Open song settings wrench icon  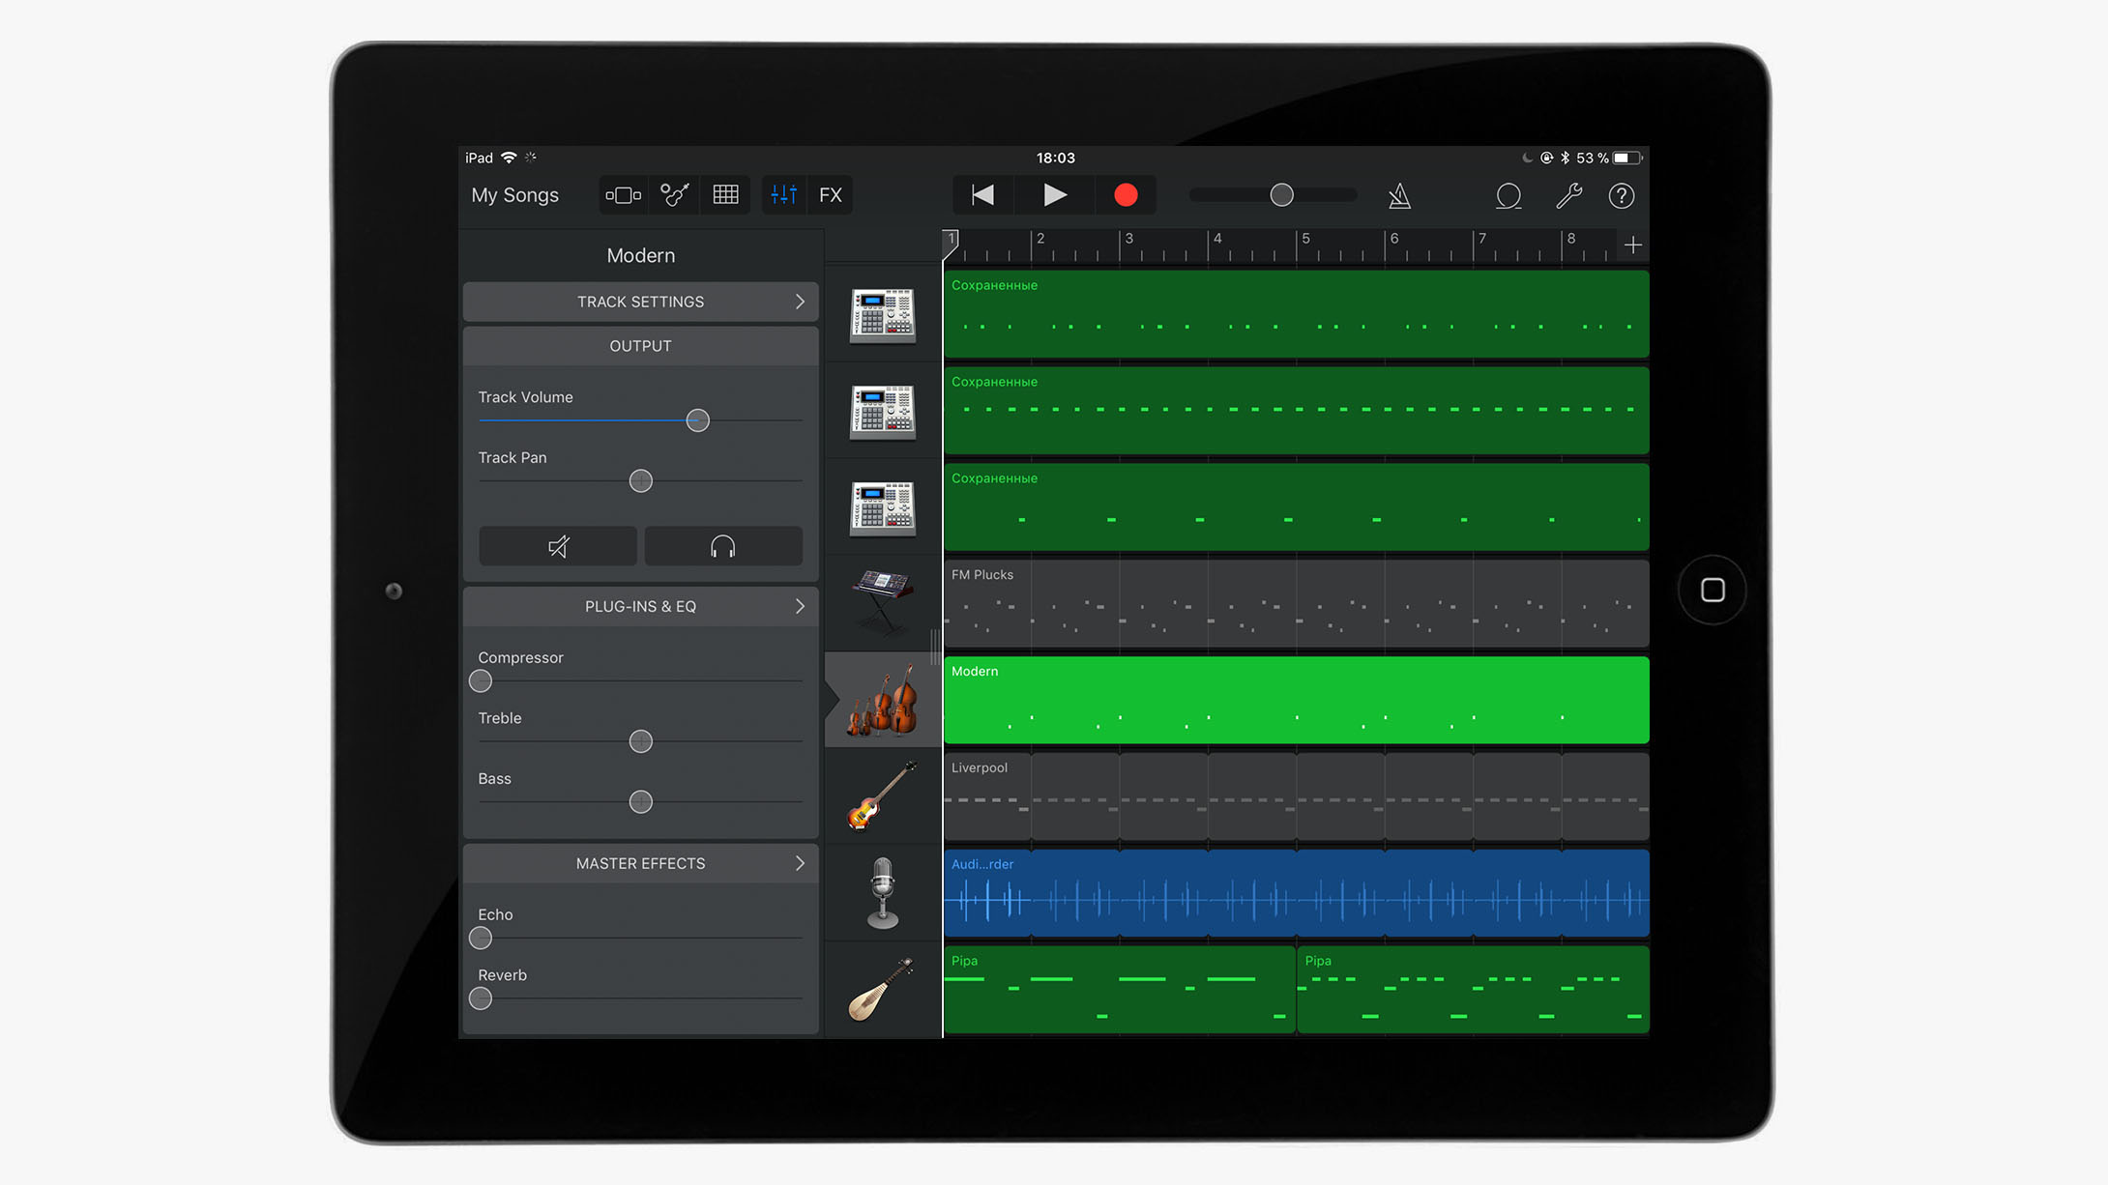[1568, 196]
